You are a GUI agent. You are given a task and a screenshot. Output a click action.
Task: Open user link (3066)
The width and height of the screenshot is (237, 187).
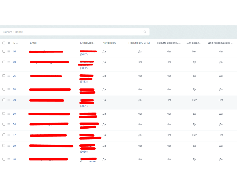pyautogui.click(x=84, y=152)
